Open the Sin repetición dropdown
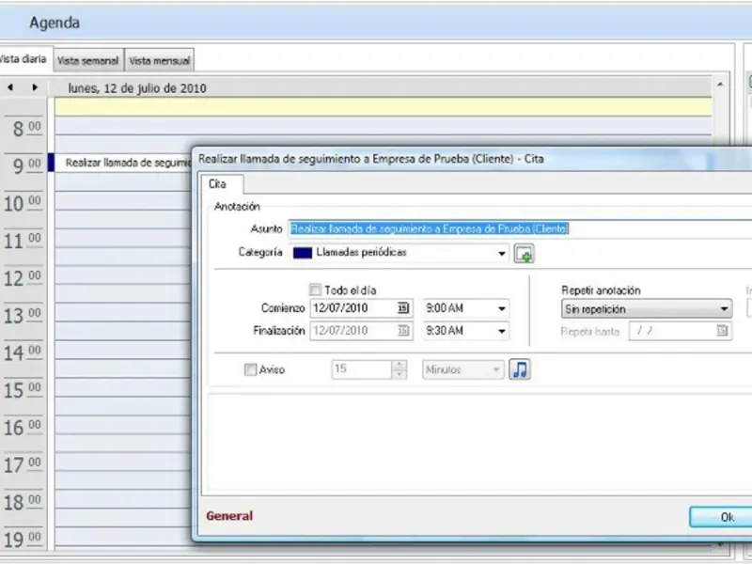752x564 pixels. pos(647,309)
